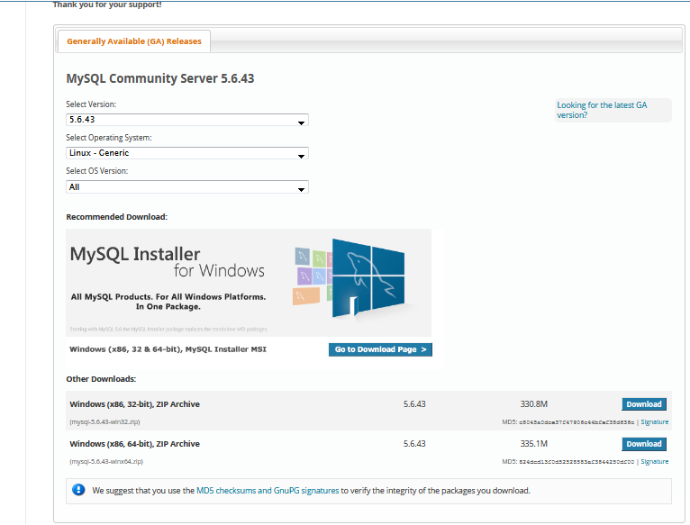The width and height of the screenshot is (690, 525).
Task: Download the Windows 64-bit ZIP Archive
Action: coord(643,444)
